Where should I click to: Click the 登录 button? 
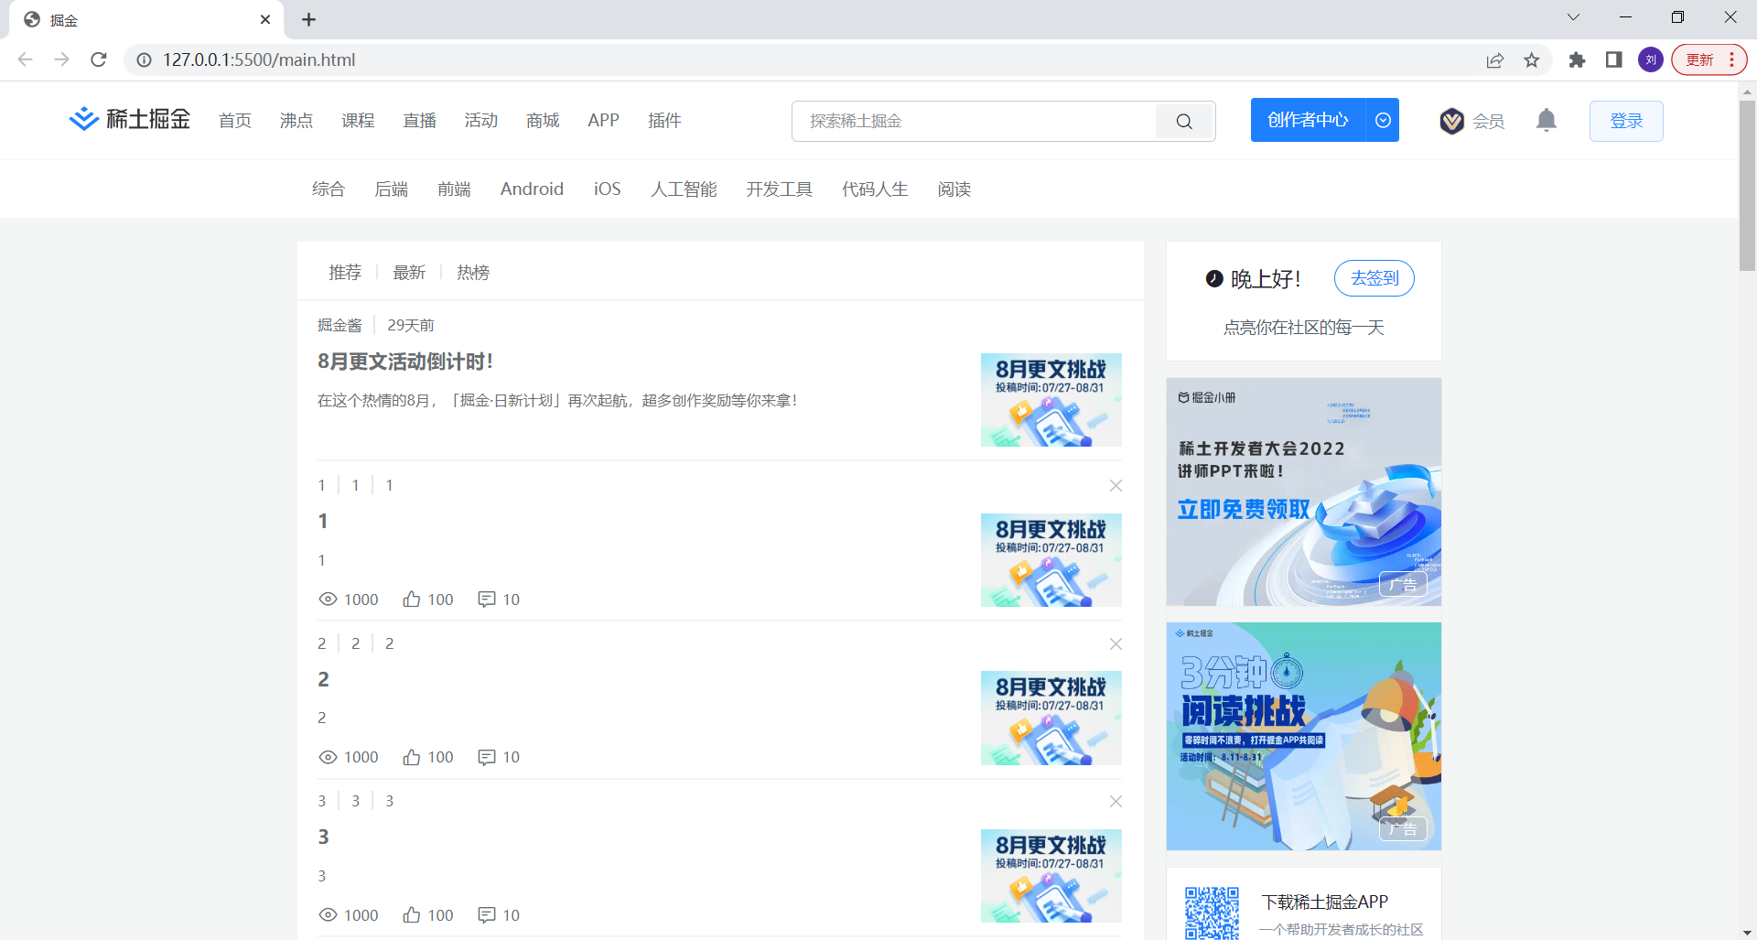click(x=1625, y=120)
